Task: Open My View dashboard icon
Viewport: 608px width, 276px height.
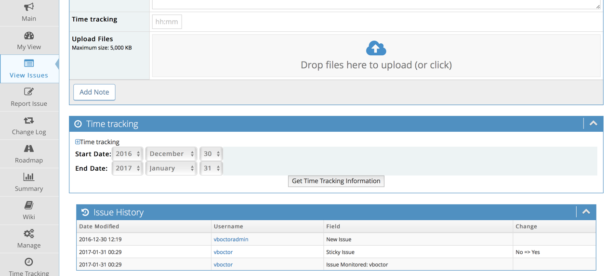Action: tap(29, 36)
